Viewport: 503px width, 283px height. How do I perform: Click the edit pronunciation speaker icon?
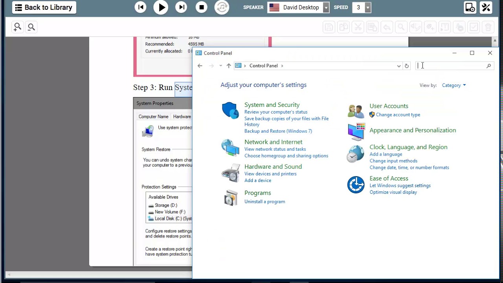[416, 27]
